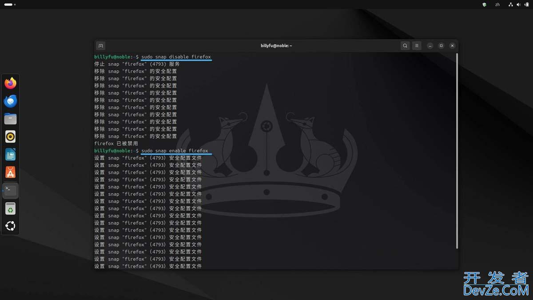Viewport: 533px width, 300px height.
Task: Open the App Center in dock
Action: (10, 172)
